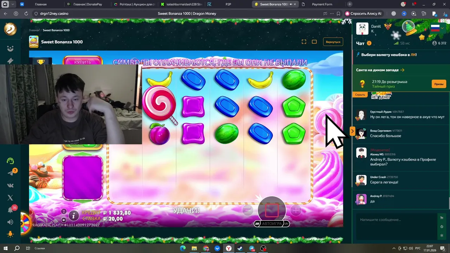Click the smiley face icon in sidebar
Image resolution: width=450 pixels, height=253 pixels.
point(10,48)
